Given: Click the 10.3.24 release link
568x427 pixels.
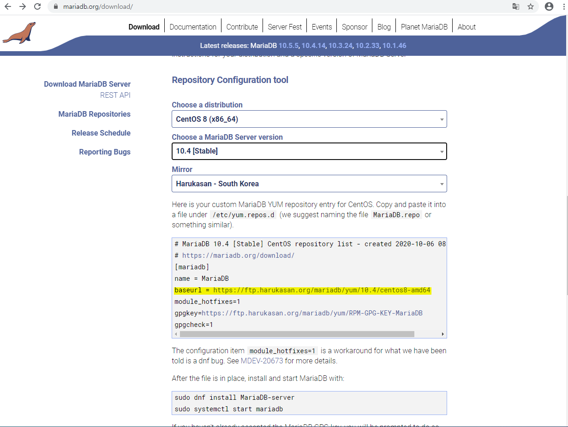Looking at the screenshot, I should click(x=341, y=46).
